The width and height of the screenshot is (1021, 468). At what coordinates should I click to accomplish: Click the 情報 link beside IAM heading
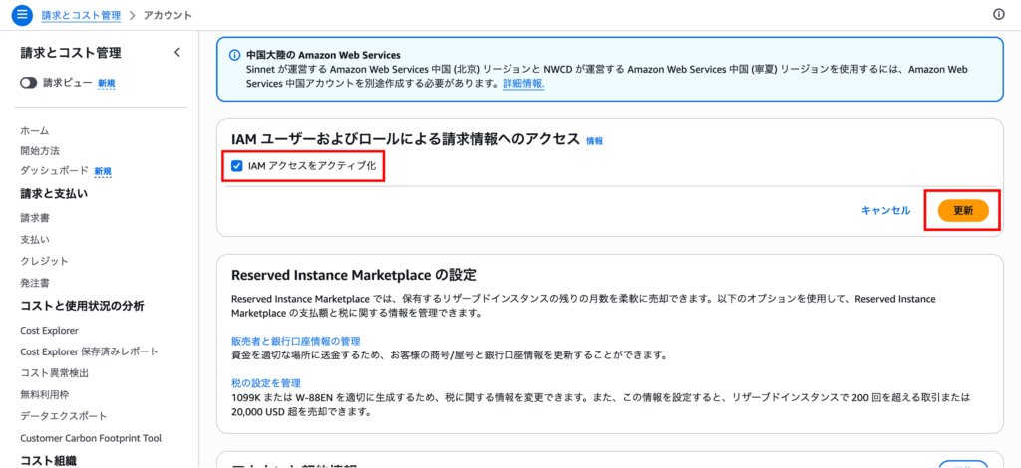(x=595, y=141)
